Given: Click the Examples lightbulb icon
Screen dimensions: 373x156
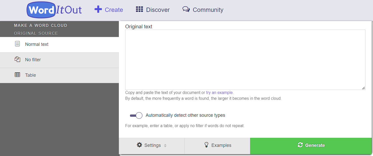Looking at the screenshot, I should coord(207,145).
